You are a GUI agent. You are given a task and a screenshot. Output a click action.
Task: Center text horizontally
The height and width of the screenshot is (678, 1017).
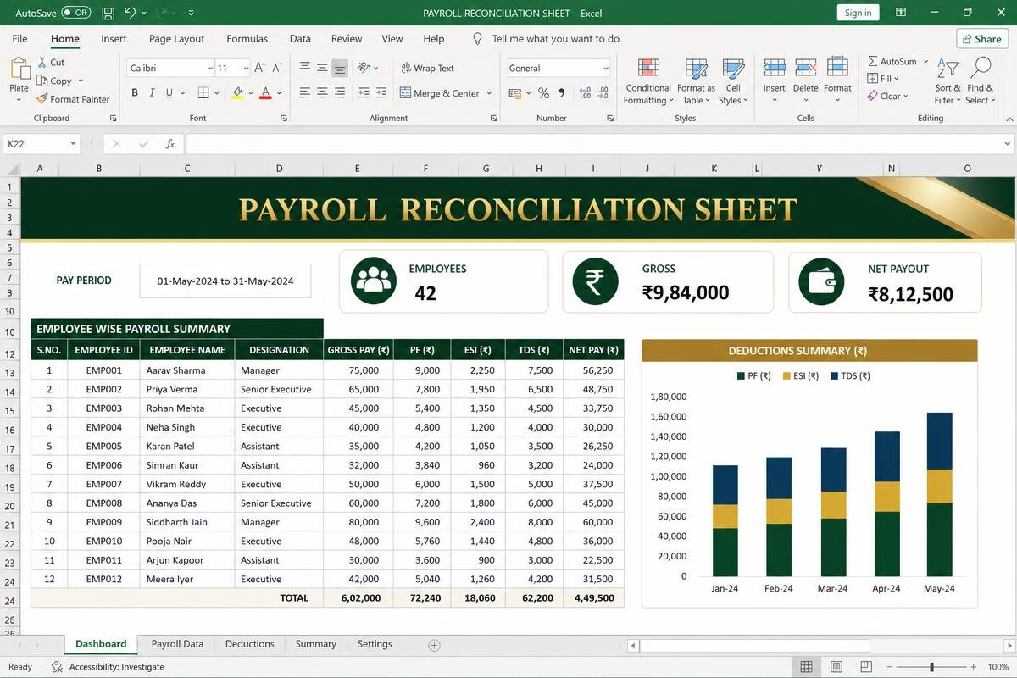[x=322, y=93]
